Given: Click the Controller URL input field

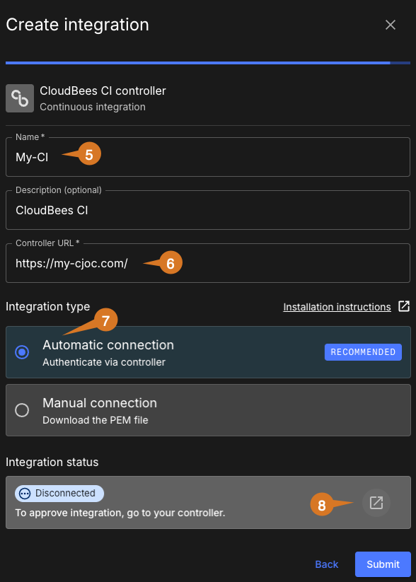Looking at the screenshot, I should pos(208,262).
